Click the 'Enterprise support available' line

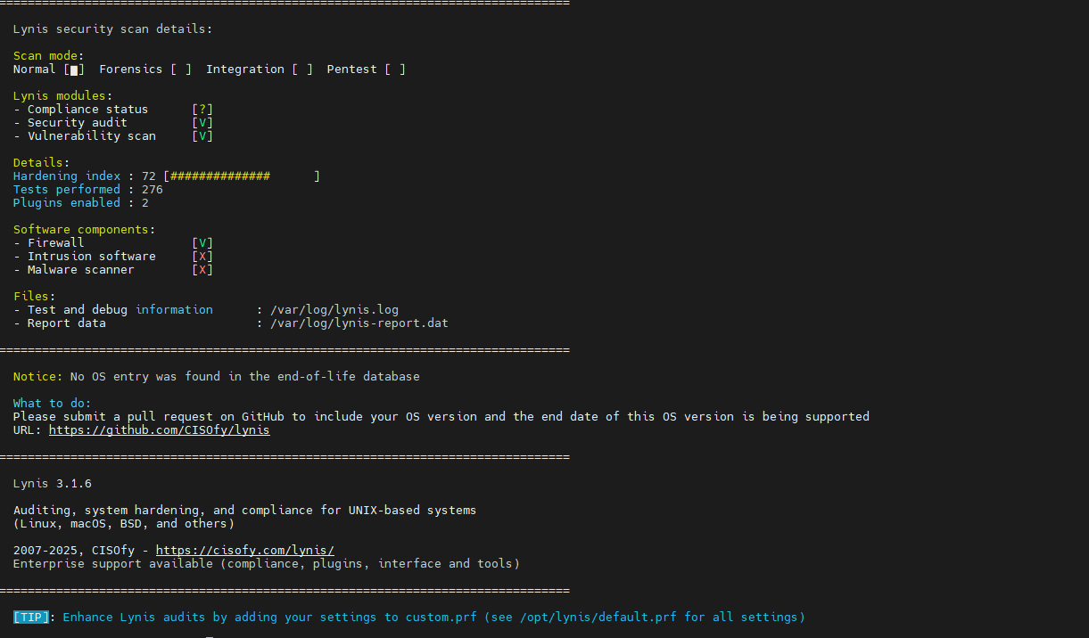267,564
